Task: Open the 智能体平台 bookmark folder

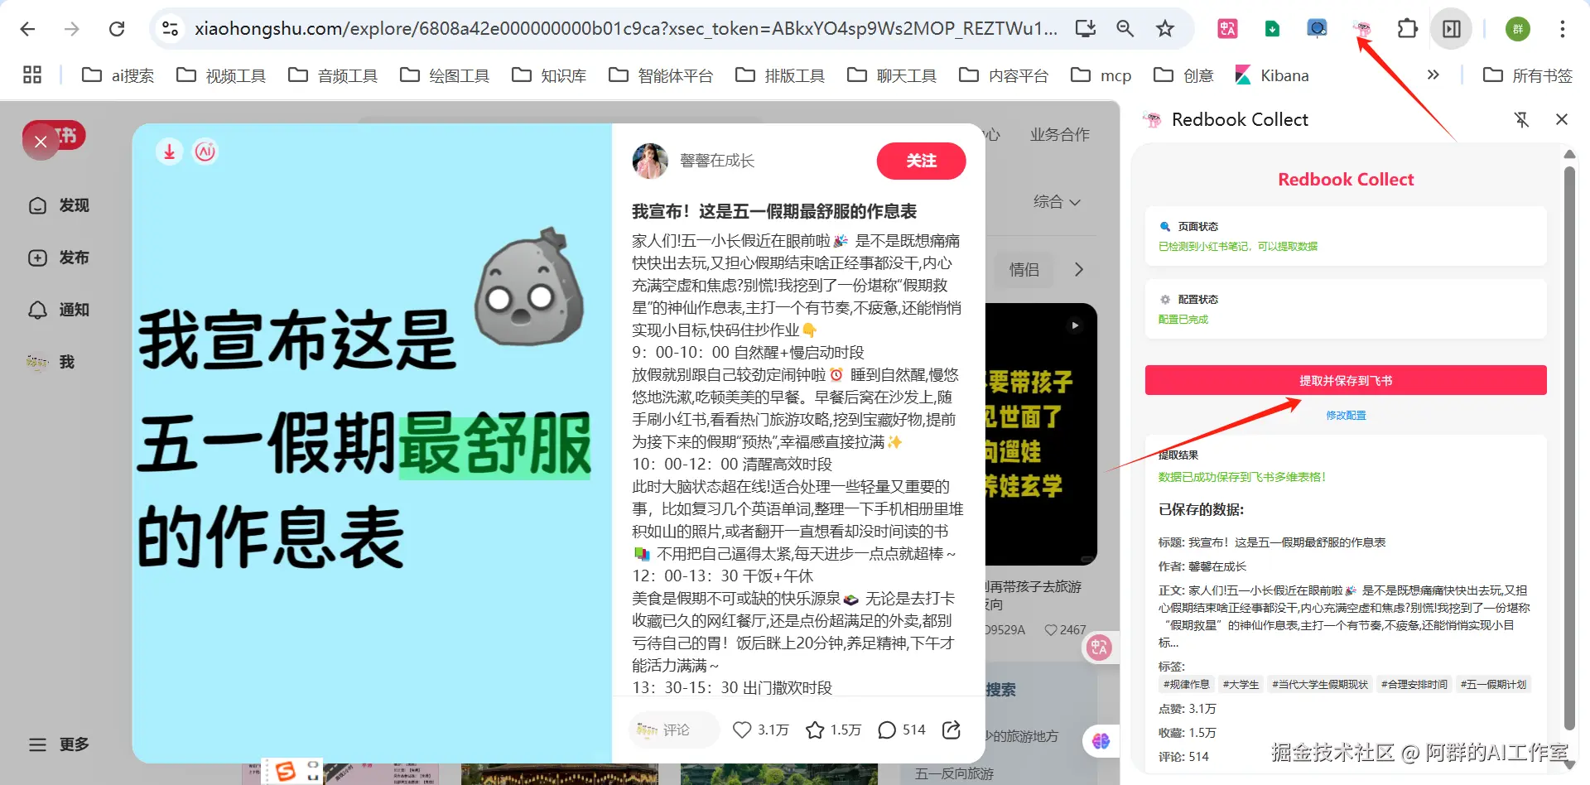Action: pyautogui.click(x=660, y=75)
